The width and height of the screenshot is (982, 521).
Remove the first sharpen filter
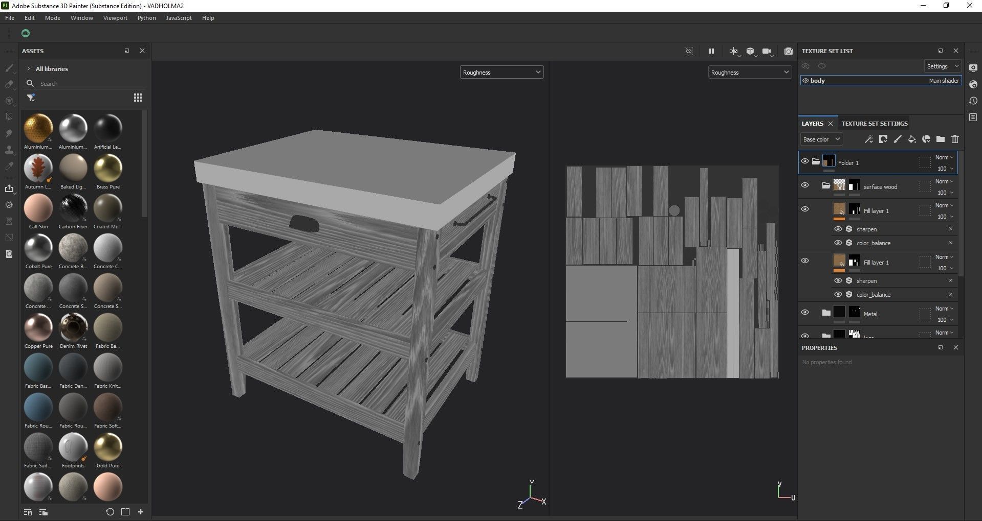click(x=951, y=229)
